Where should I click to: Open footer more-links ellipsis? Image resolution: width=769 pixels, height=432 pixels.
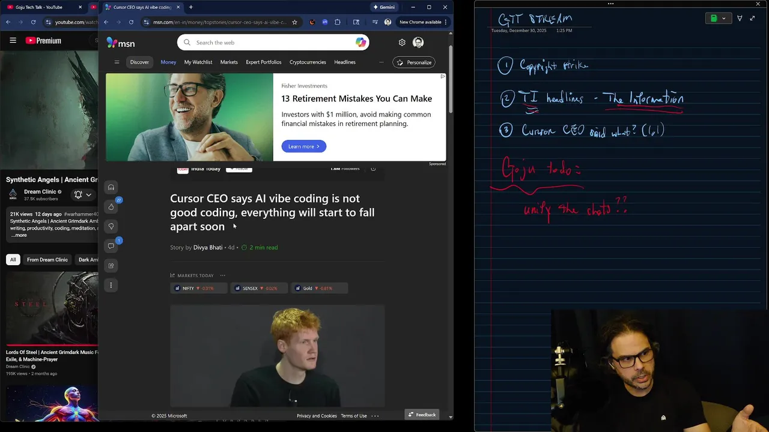(x=375, y=416)
